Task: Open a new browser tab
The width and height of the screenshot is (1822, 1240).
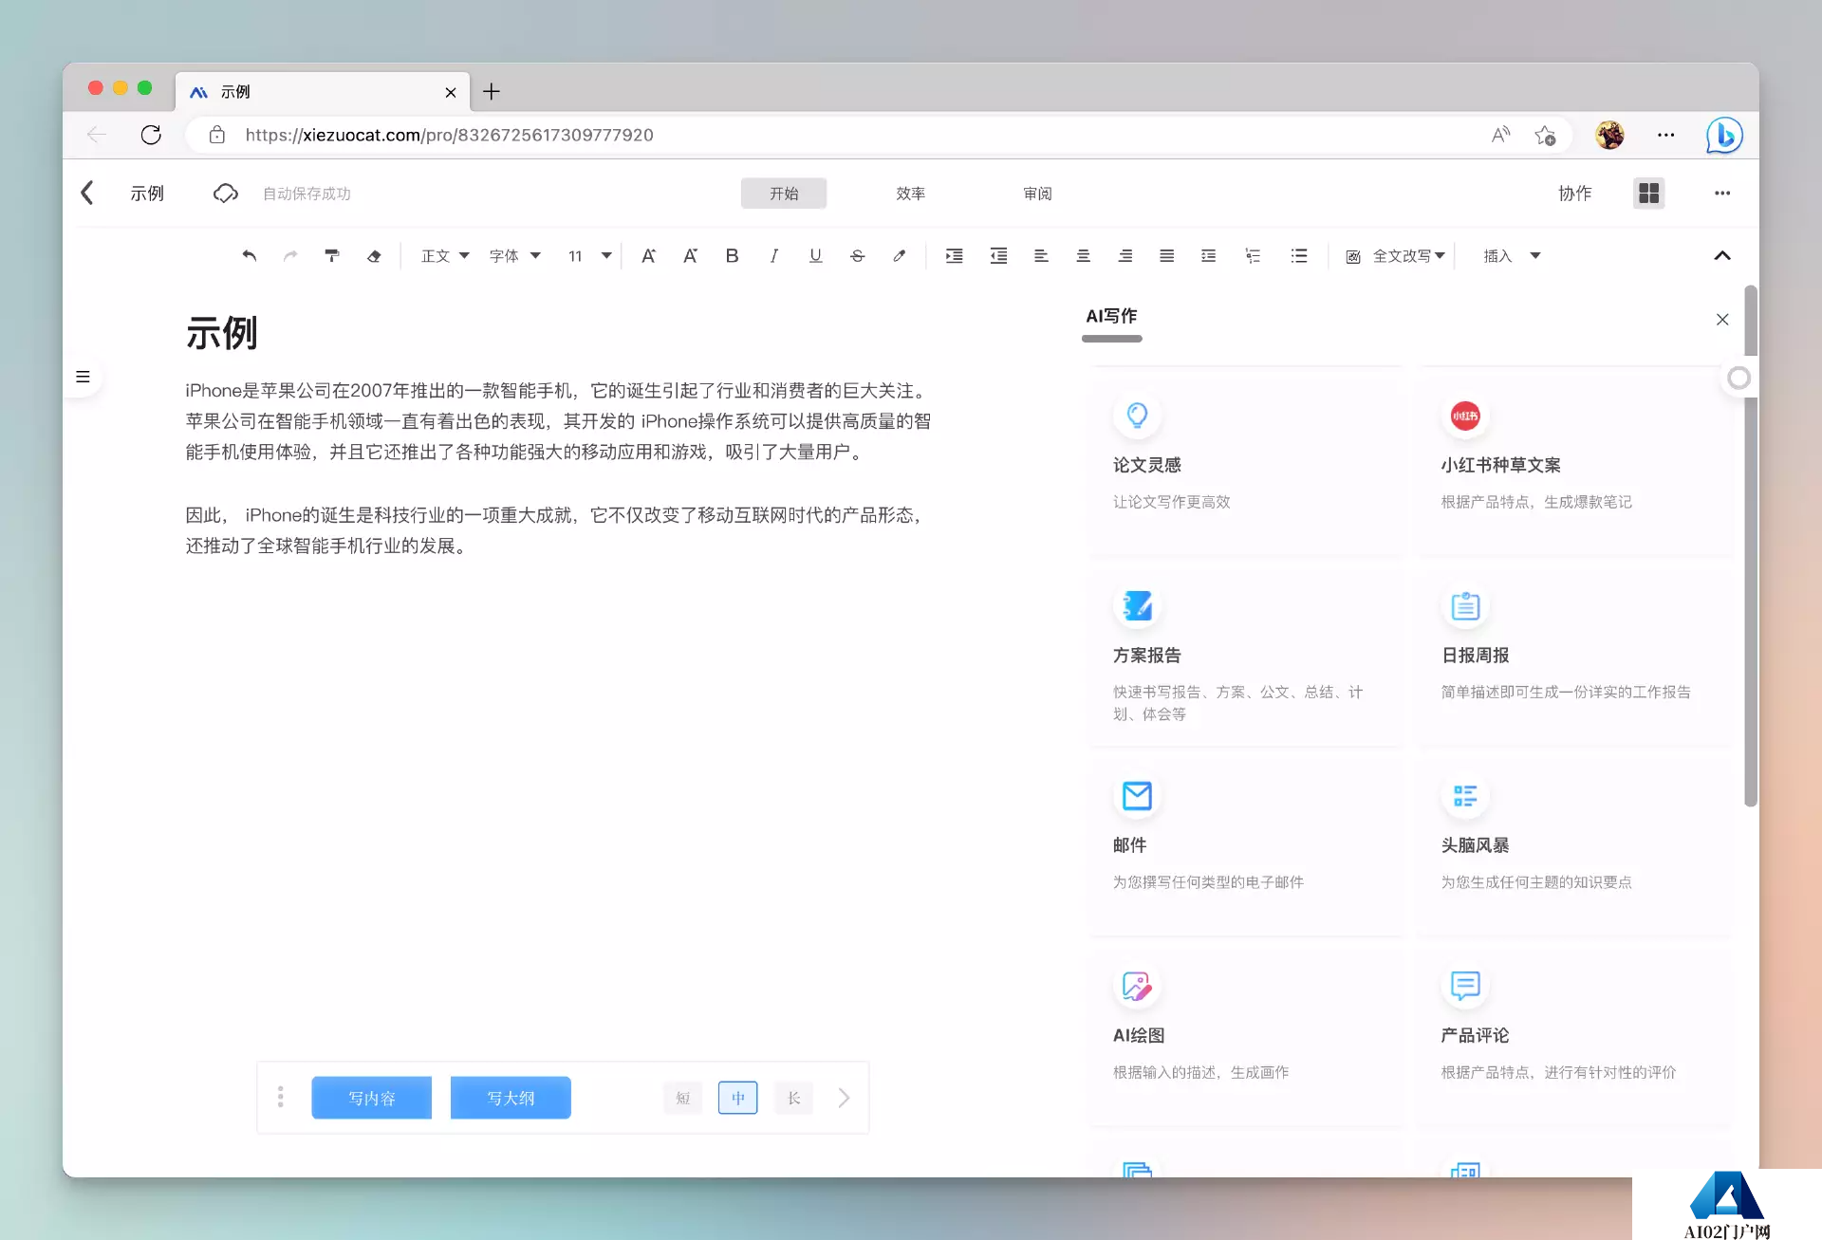Action: click(x=491, y=91)
